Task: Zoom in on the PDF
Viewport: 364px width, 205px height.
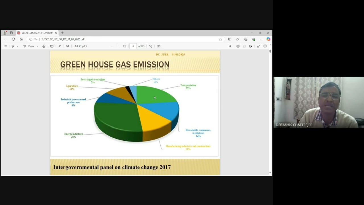Action: tap(118, 46)
